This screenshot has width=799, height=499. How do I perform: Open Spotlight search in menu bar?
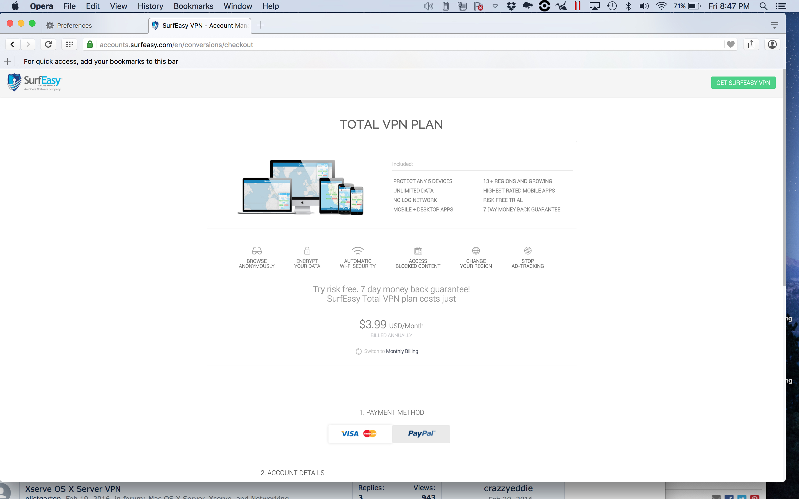click(763, 6)
